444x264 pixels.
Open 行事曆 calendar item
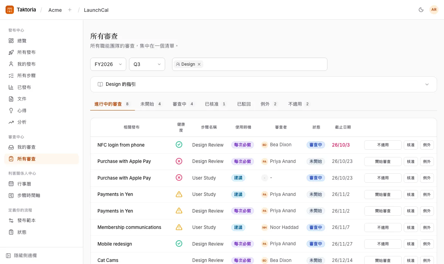pos(42,184)
